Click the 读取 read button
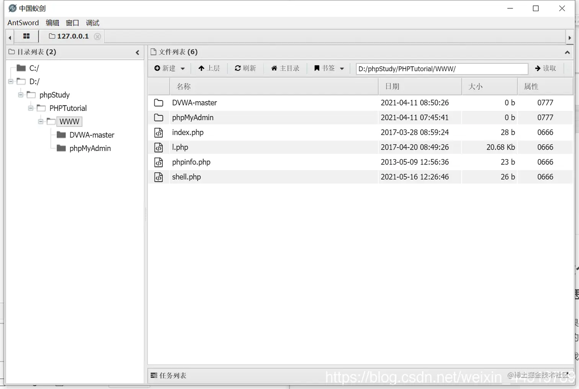Viewport: 579px width, 389px height. 546,68
